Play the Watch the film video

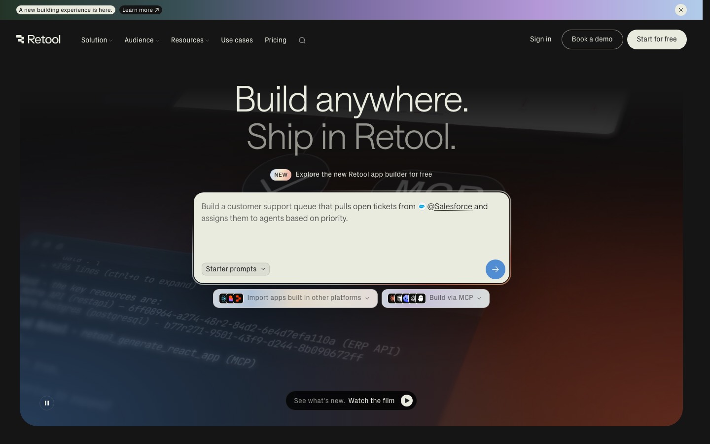(x=407, y=401)
